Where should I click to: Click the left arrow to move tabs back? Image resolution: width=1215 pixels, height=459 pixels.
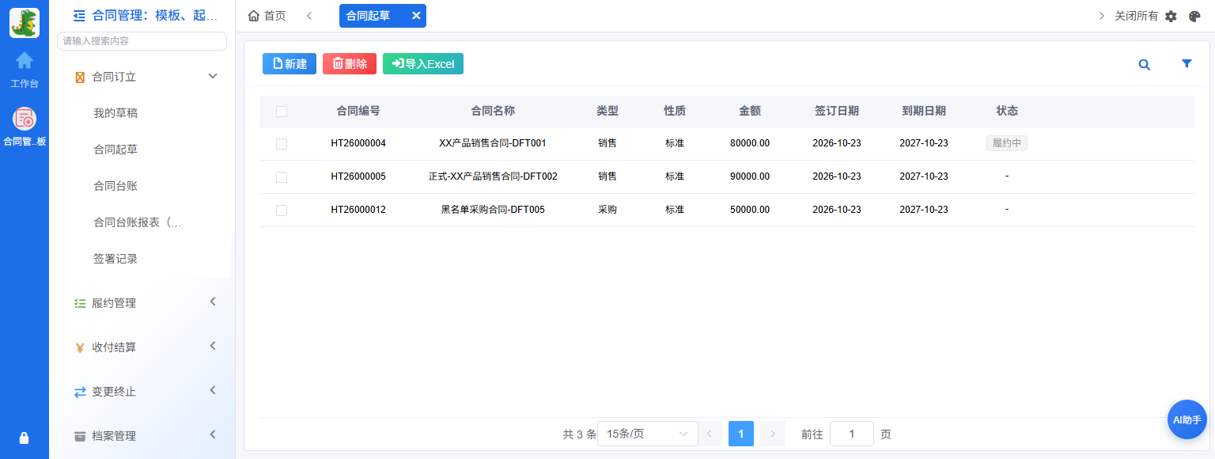click(x=309, y=16)
